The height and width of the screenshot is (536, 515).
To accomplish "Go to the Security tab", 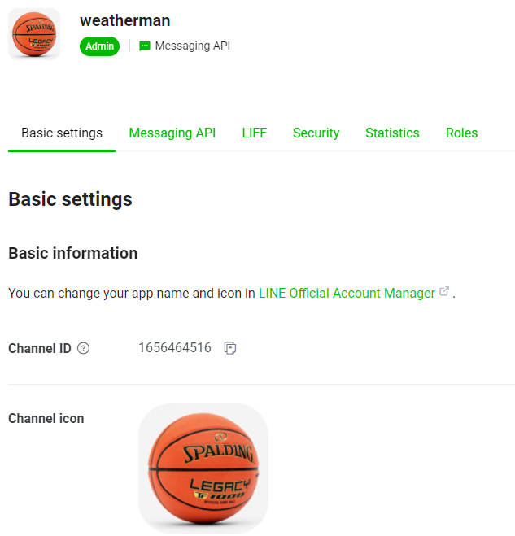I will 316,133.
